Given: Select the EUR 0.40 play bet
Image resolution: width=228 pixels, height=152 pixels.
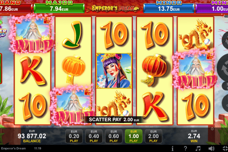Looking at the screenshot, I should [94, 136].
